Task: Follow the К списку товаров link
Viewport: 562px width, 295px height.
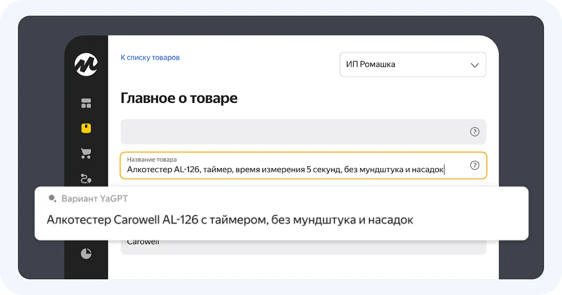Action: (150, 57)
